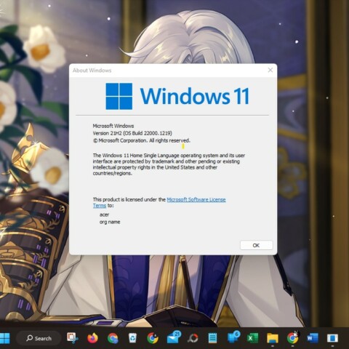349x349 pixels.
Task: Close the About Windows dialog with X
Action: click(270, 70)
